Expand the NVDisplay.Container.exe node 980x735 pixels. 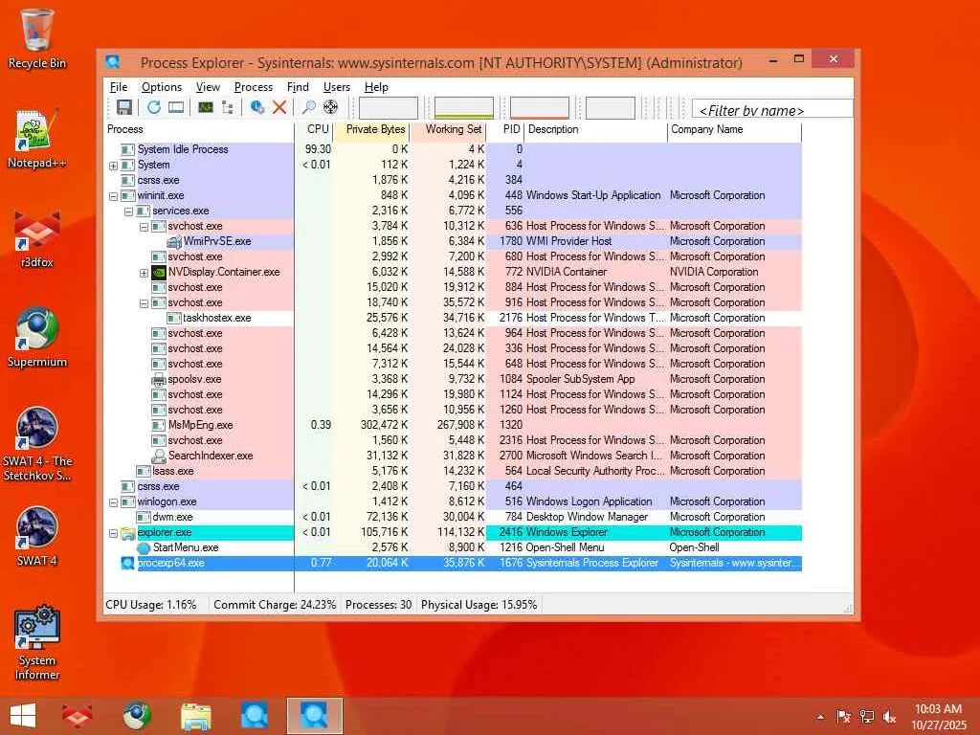144,273
